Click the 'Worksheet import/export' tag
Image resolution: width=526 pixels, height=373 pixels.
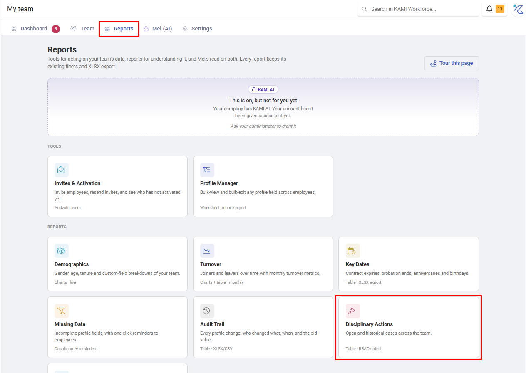pos(223,207)
